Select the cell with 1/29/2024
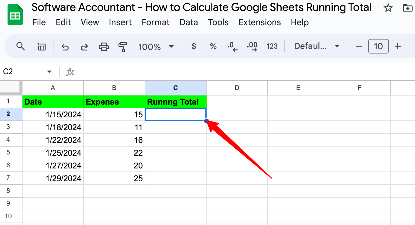This screenshot has width=415, height=225. pos(53,178)
